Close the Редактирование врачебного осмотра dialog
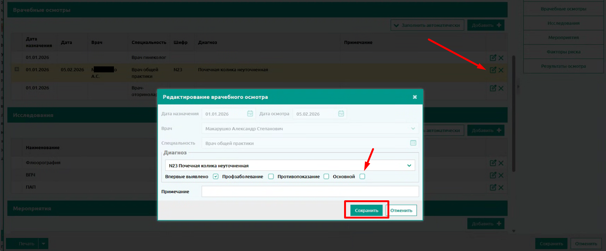 [x=415, y=97]
